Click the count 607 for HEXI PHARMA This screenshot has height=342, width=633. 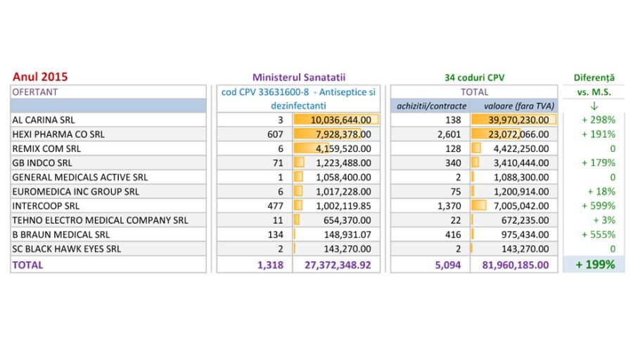(x=275, y=134)
